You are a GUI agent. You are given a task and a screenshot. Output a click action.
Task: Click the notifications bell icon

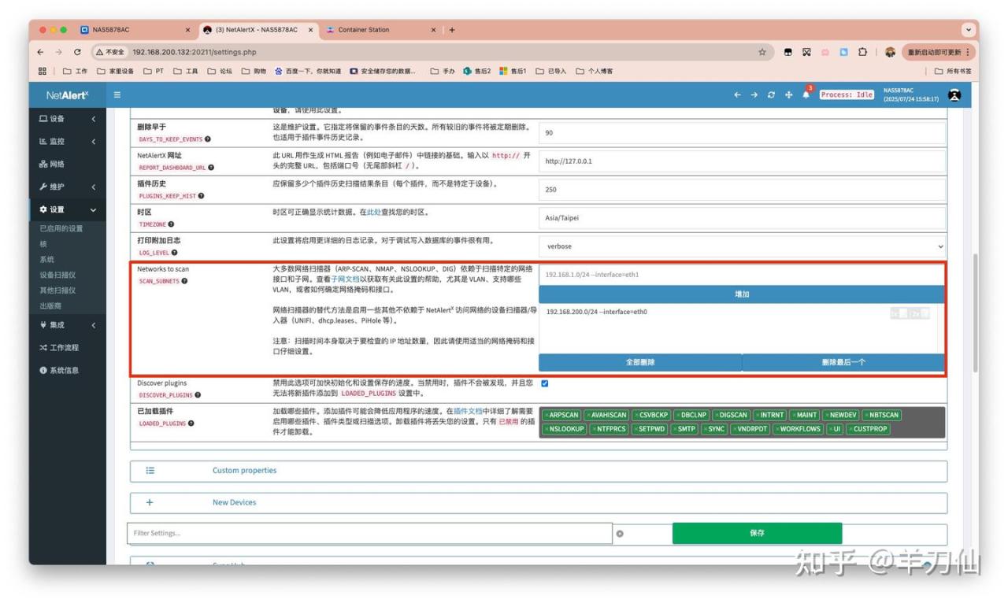click(x=806, y=95)
